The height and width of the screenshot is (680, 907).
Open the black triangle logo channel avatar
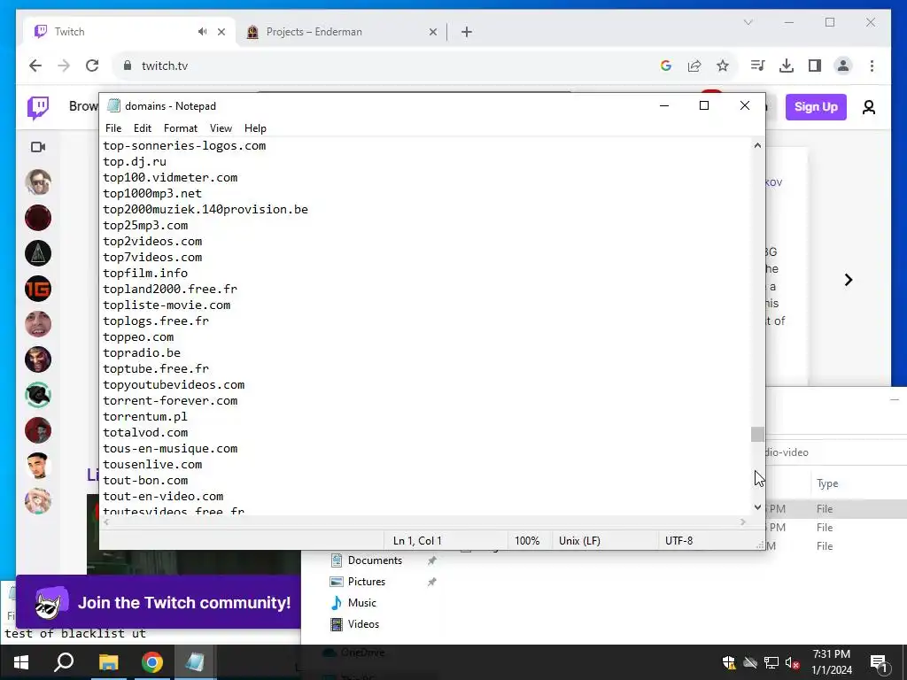tap(38, 253)
